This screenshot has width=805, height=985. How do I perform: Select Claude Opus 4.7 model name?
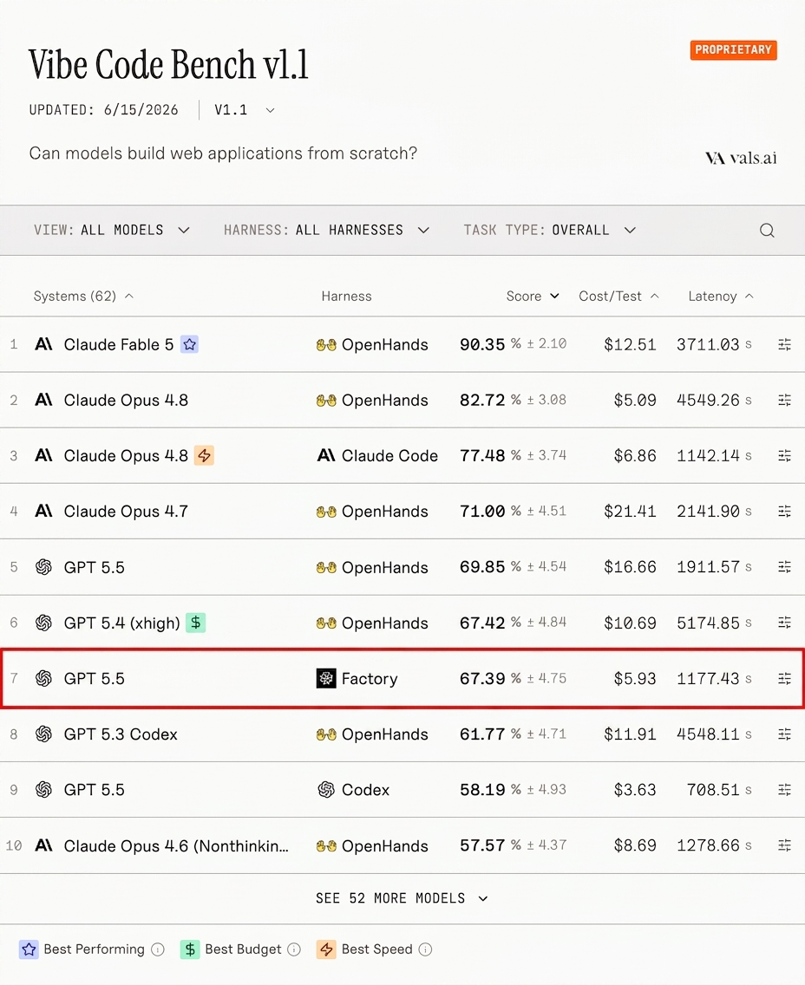(x=126, y=512)
